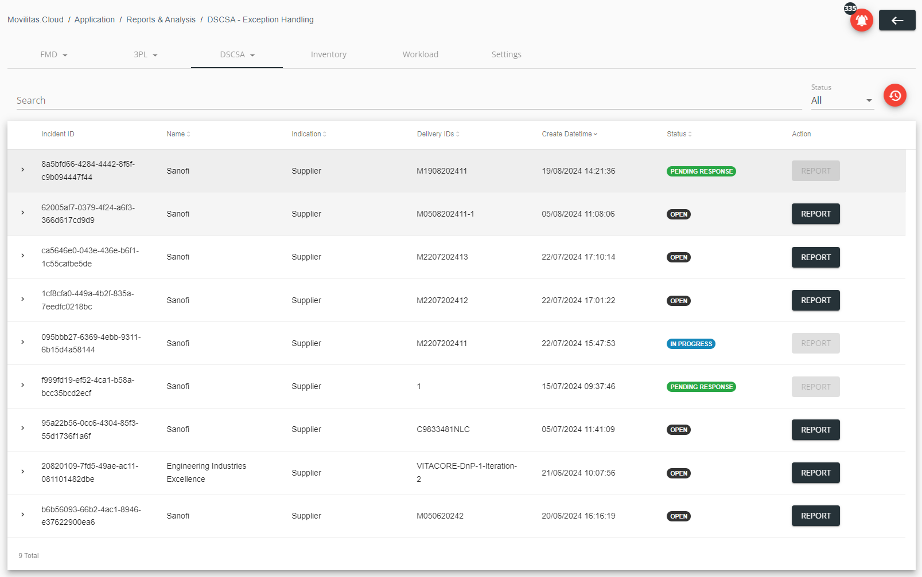Click datetime 15/07/2024 09:37:46

[578, 386]
